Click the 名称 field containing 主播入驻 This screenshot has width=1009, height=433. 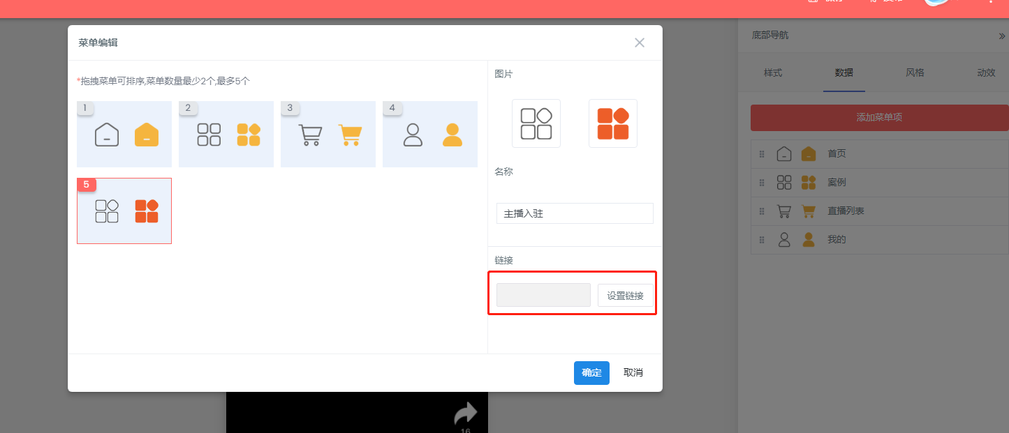click(x=575, y=213)
